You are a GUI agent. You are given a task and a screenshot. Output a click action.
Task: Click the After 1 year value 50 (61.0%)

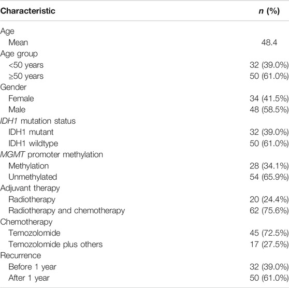[269, 278]
